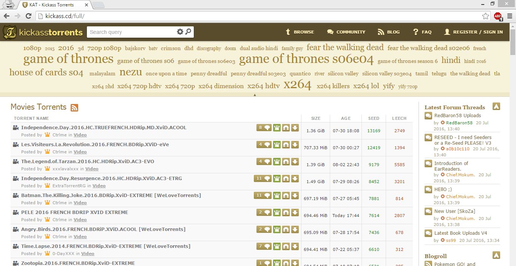Image resolution: width=516 pixels, height=266 pixels.
Task: Open a new browser tab
Action: 98,5
